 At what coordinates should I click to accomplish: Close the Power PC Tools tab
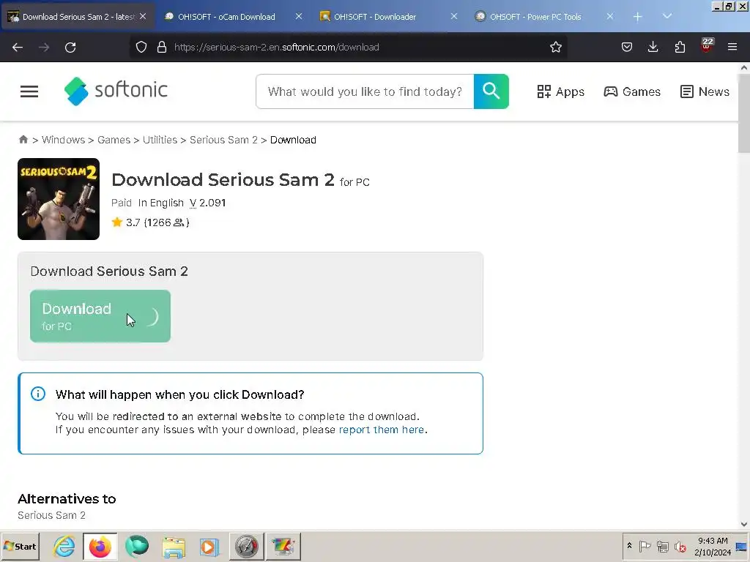(610, 16)
